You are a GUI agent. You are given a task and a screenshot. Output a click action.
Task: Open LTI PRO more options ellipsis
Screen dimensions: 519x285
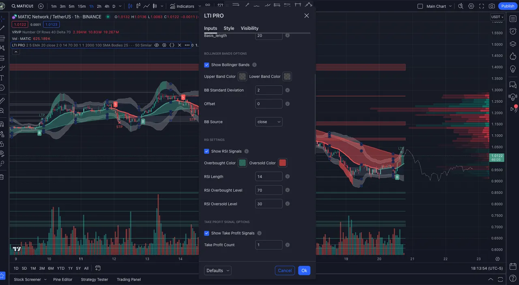187,45
